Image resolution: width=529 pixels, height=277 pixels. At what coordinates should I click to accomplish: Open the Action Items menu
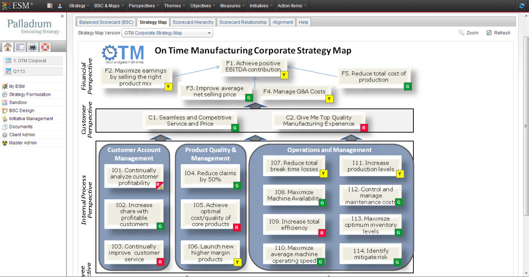(x=292, y=6)
